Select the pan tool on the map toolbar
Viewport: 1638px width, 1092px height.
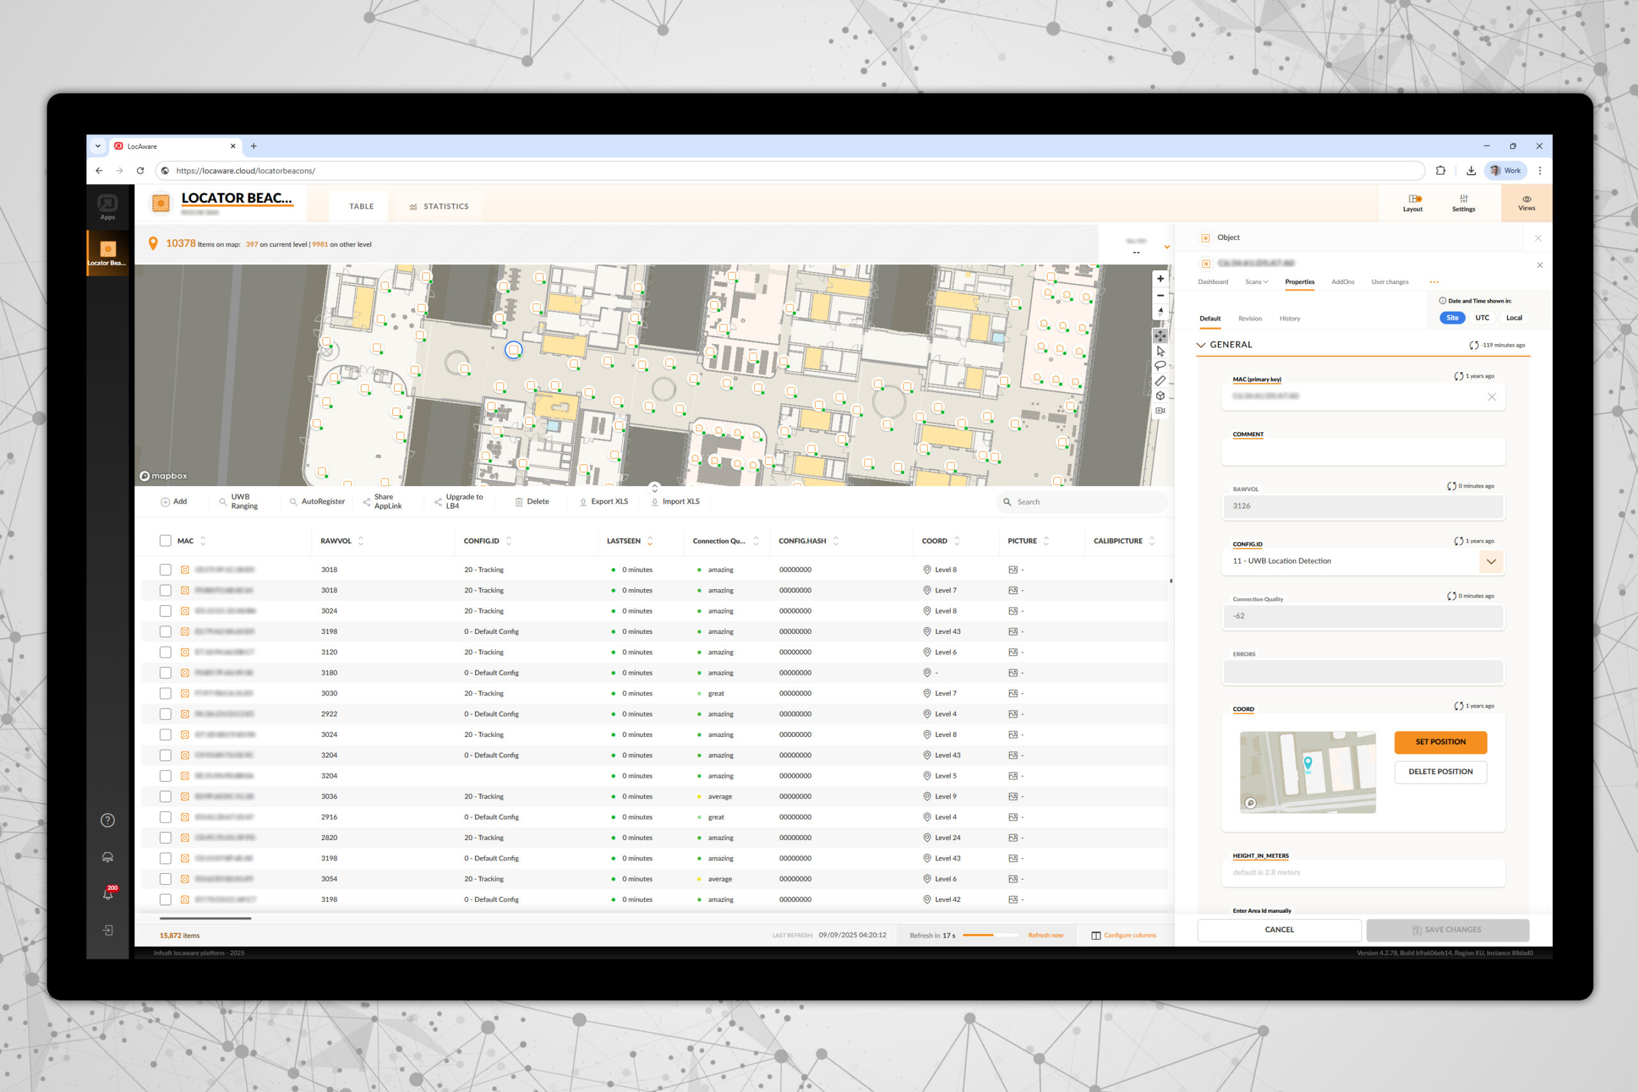pyautogui.click(x=1160, y=336)
